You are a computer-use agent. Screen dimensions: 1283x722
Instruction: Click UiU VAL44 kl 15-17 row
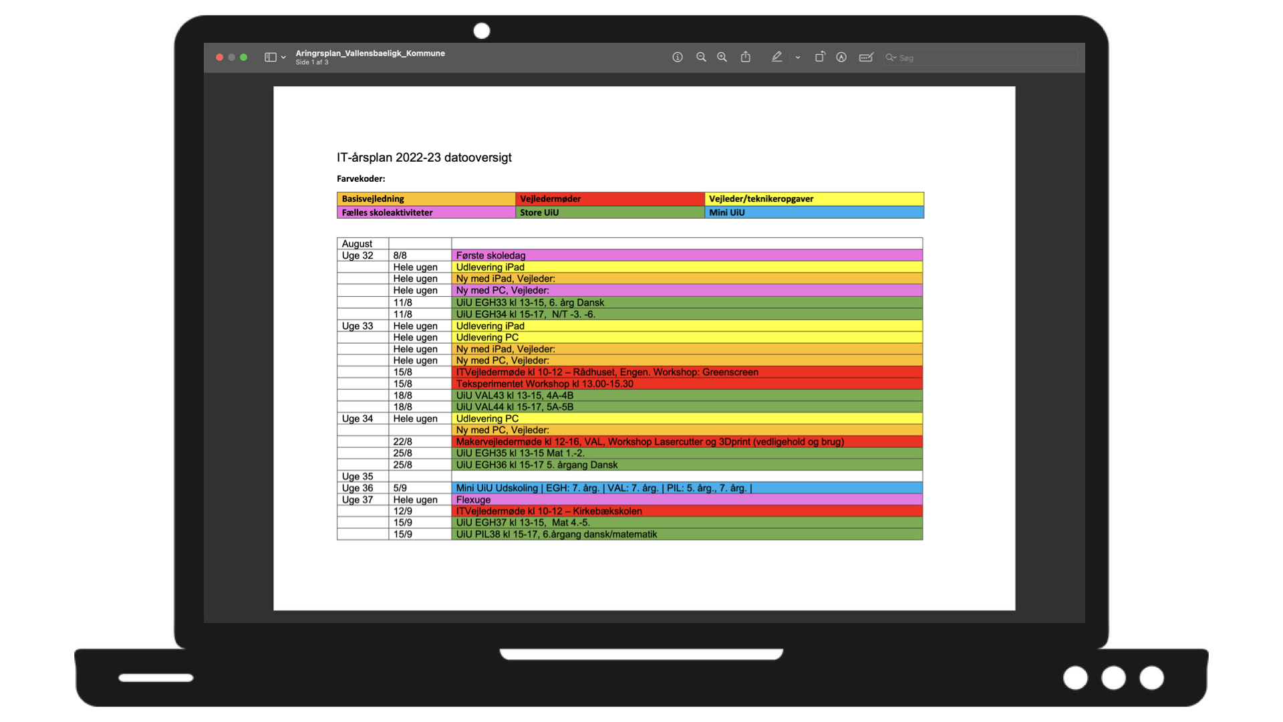tap(687, 406)
